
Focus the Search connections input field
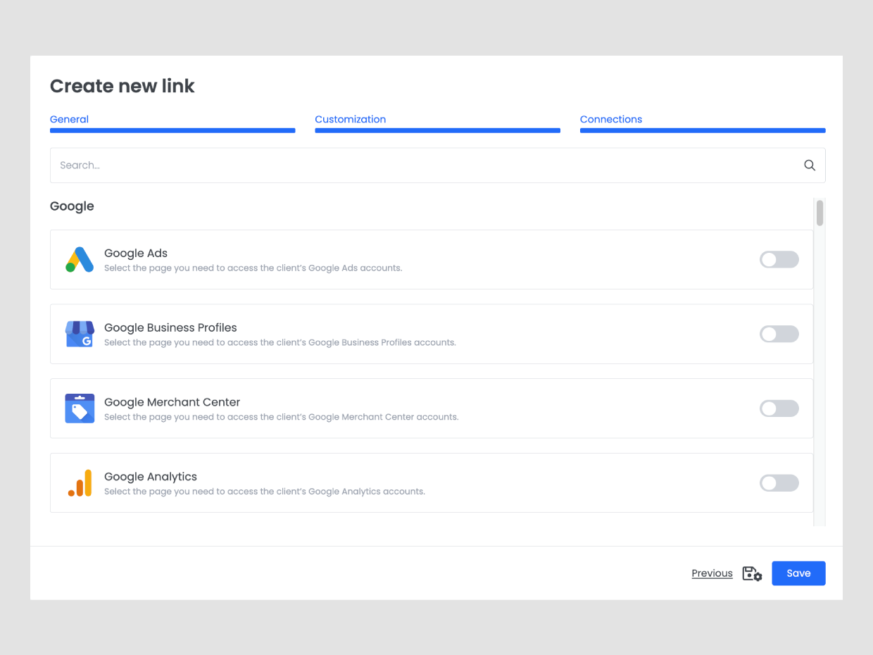pos(422,166)
